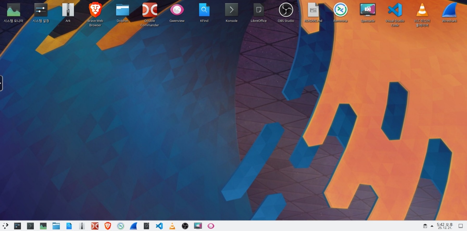Launch Brave browser from the taskbar
This screenshot has width=467, height=231.
click(108, 226)
